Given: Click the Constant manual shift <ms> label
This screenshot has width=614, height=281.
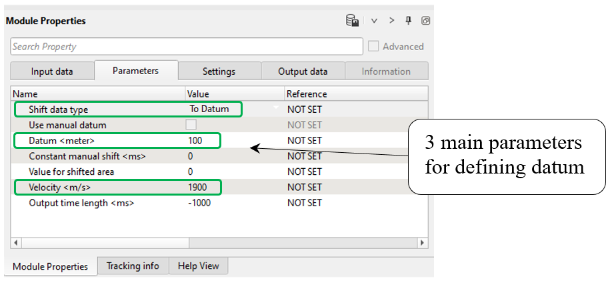Looking at the screenshot, I should [x=87, y=156].
